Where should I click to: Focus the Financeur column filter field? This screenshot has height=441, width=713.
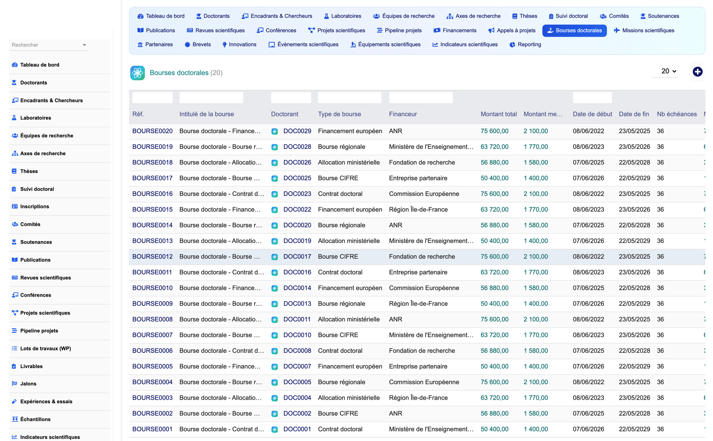[421, 98]
